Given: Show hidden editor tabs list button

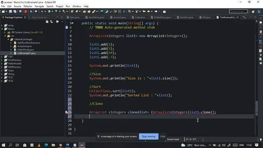Looking at the screenshot, I should (x=245, y=17).
